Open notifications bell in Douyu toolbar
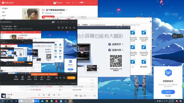 tap(70, 28)
